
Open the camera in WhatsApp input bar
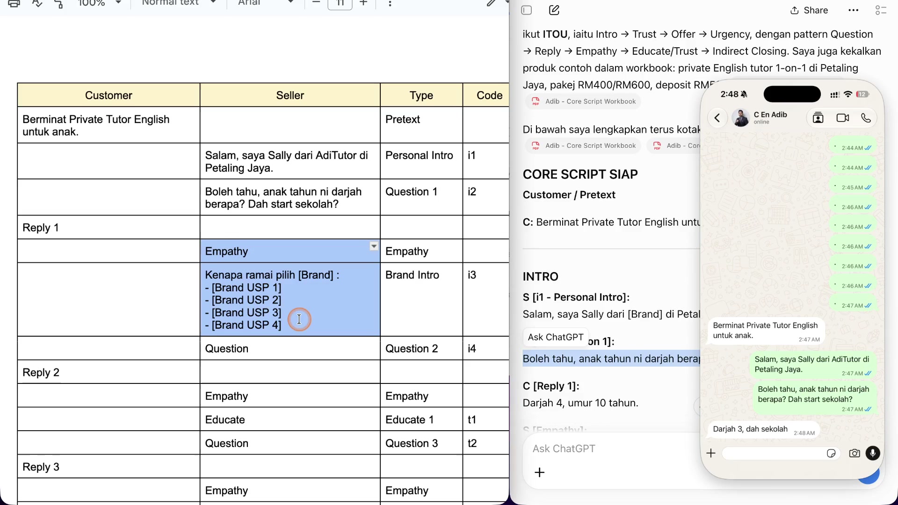pos(855,453)
